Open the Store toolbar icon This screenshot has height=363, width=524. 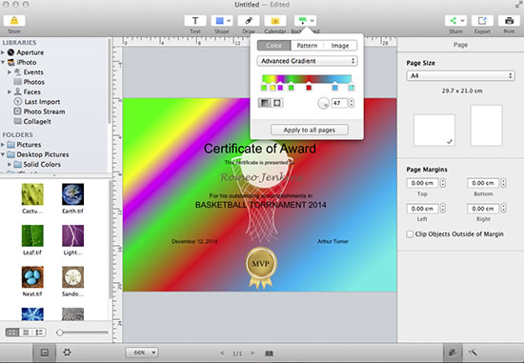tap(14, 21)
